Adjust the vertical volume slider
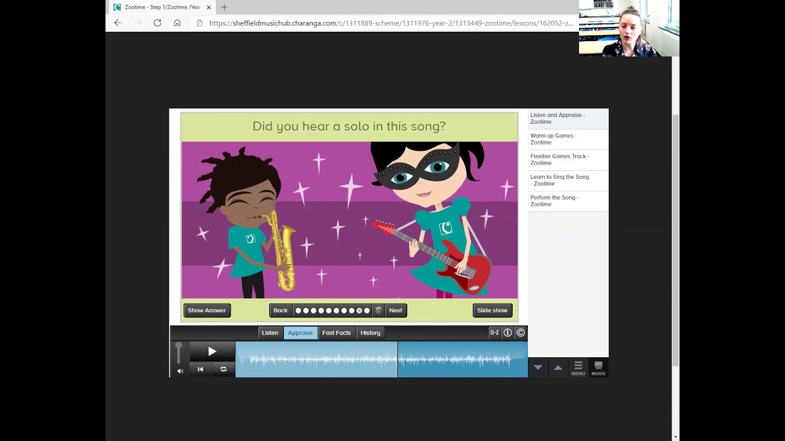The width and height of the screenshot is (785, 441). click(178, 353)
